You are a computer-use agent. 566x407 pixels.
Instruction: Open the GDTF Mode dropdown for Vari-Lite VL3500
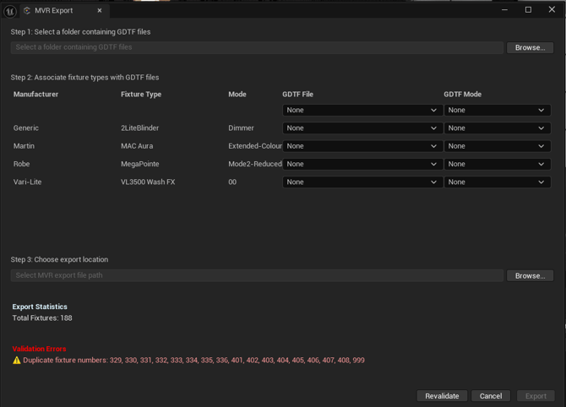[x=497, y=182]
